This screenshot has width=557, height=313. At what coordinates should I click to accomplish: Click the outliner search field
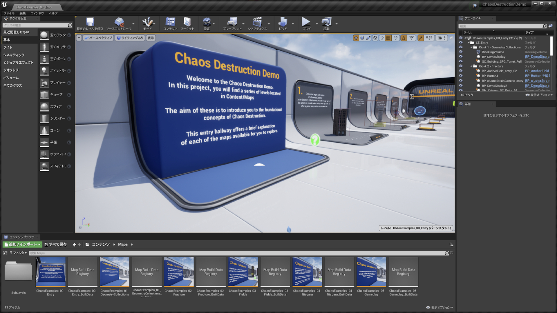(502, 26)
